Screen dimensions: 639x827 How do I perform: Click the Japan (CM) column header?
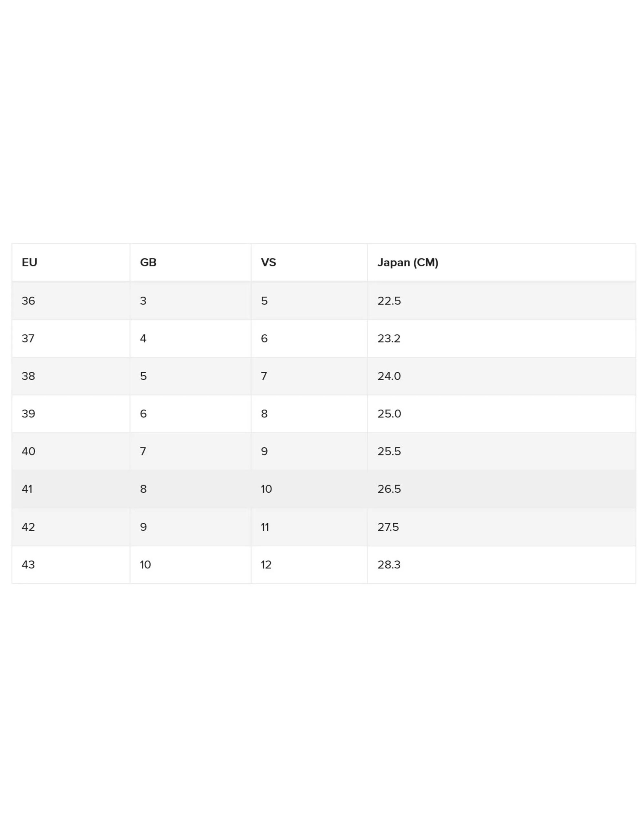click(501, 262)
